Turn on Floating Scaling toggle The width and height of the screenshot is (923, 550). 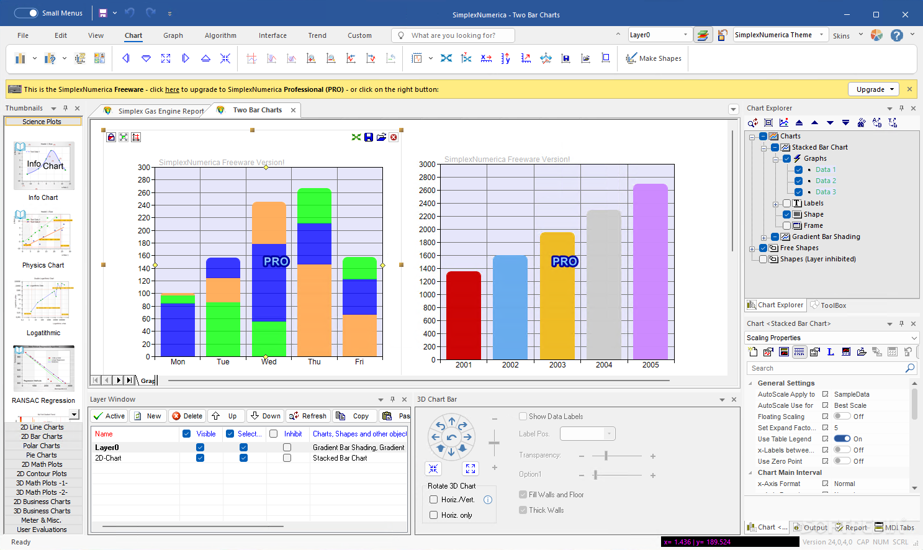coord(842,417)
